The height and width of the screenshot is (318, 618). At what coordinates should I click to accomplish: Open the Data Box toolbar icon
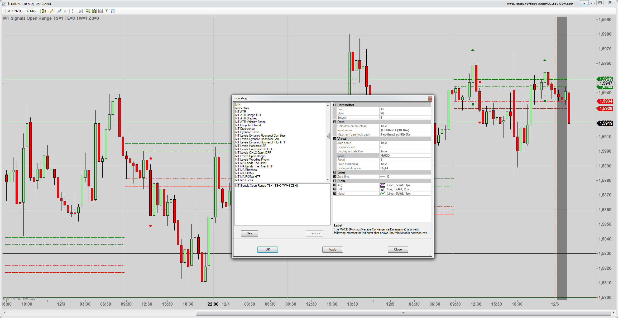click(113, 11)
